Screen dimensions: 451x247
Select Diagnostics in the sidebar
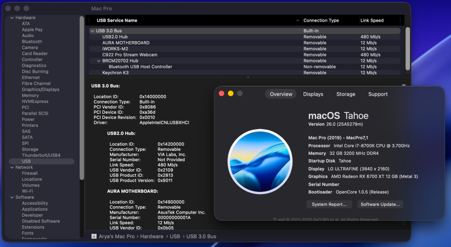(34, 65)
